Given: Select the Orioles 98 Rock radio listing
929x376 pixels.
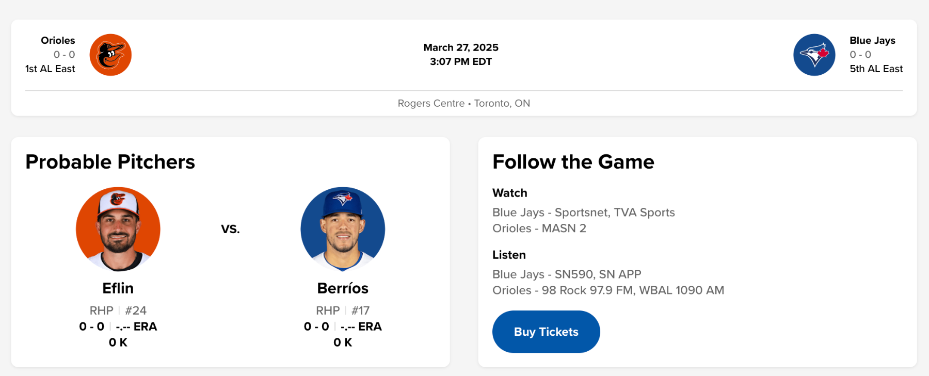Looking at the screenshot, I should [x=608, y=290].
